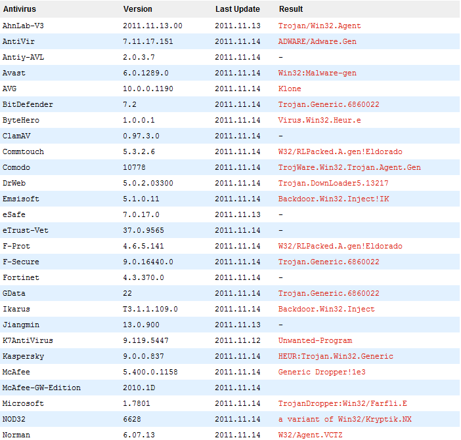Select the F-Prot row name
461x440 pixels.
(x=16, y=247)
